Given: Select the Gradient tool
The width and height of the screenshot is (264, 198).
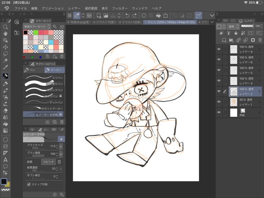Looking at the screenshot, I should tap(5, 131).
